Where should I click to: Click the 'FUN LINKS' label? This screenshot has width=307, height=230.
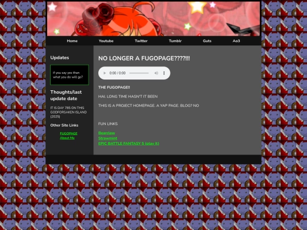108,124
